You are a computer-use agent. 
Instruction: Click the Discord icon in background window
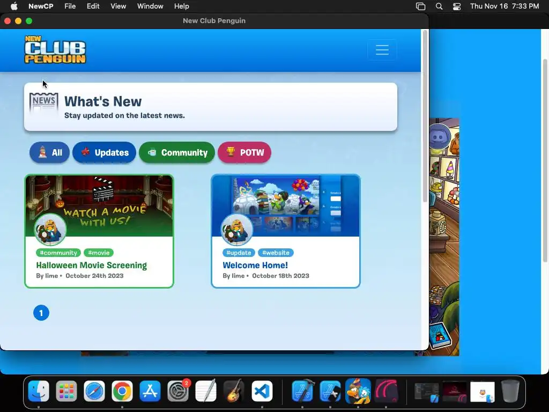pyautogui.click(x=439, y=137)
